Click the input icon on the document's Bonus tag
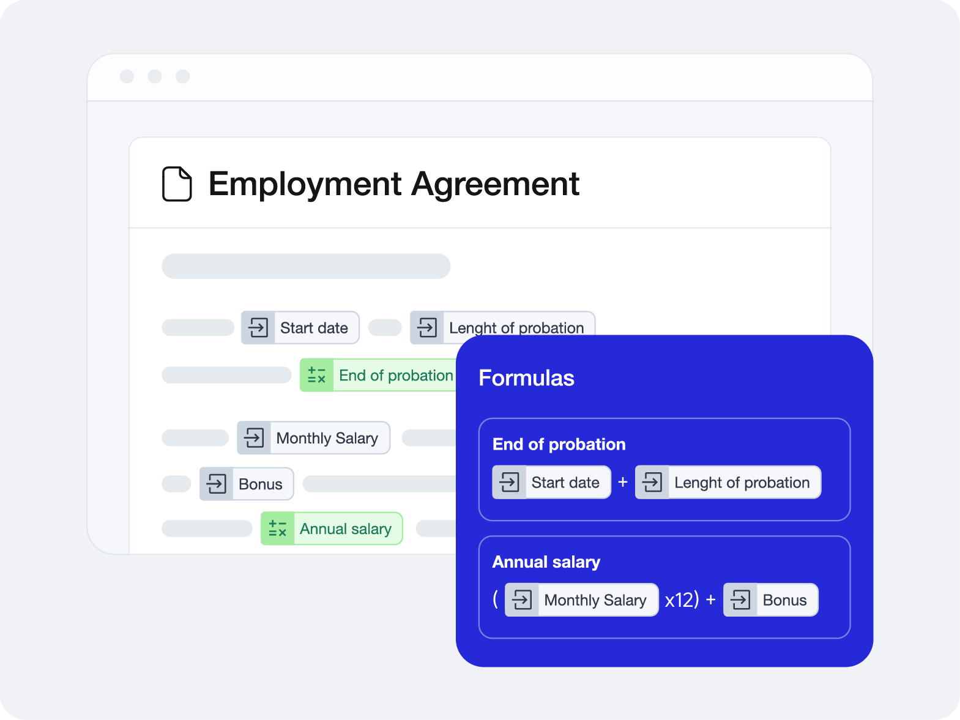 pos(216,484)
